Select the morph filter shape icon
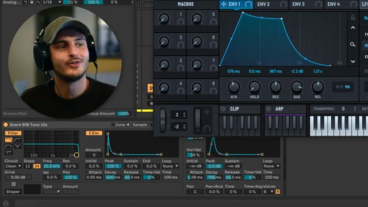Screen dimensions: 368x207 point(9,152)
